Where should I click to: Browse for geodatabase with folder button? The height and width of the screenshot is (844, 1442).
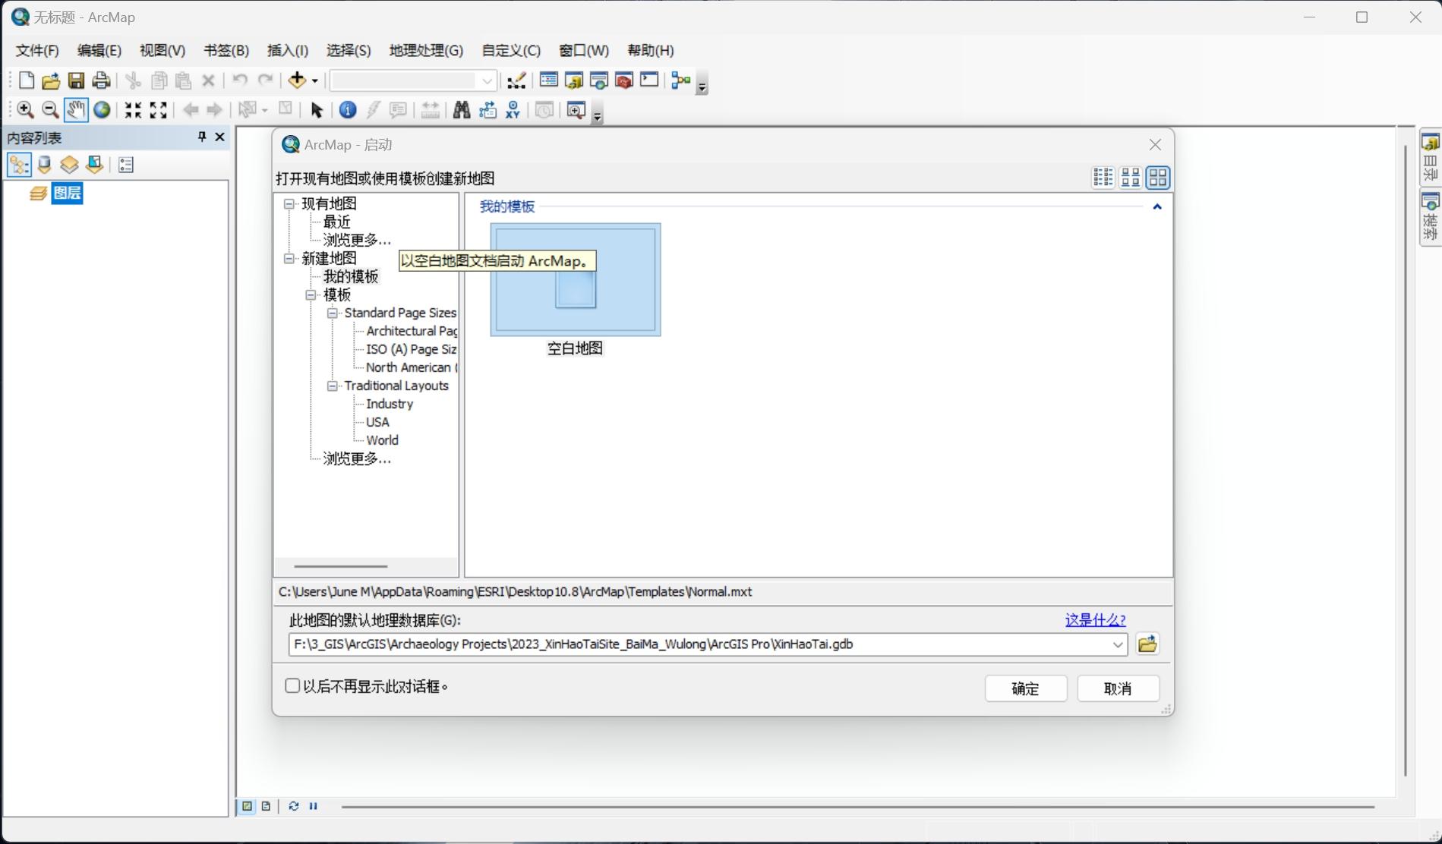coord(1147,644)
